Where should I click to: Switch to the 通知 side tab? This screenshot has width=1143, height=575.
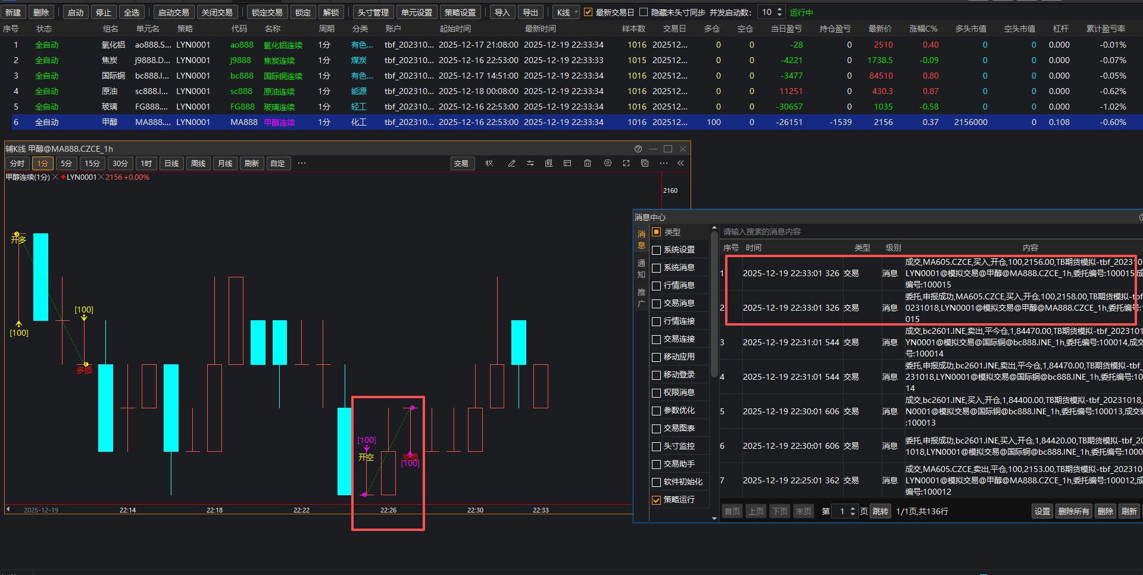(x=641, y=268)
